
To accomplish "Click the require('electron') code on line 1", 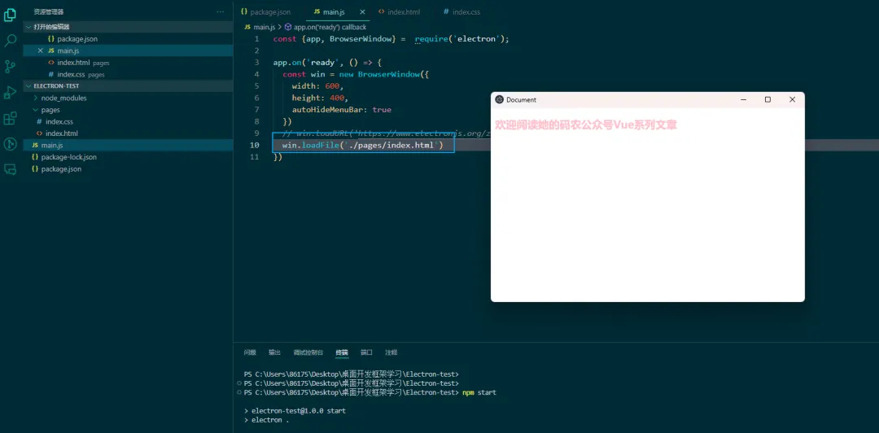I will 461,39.
